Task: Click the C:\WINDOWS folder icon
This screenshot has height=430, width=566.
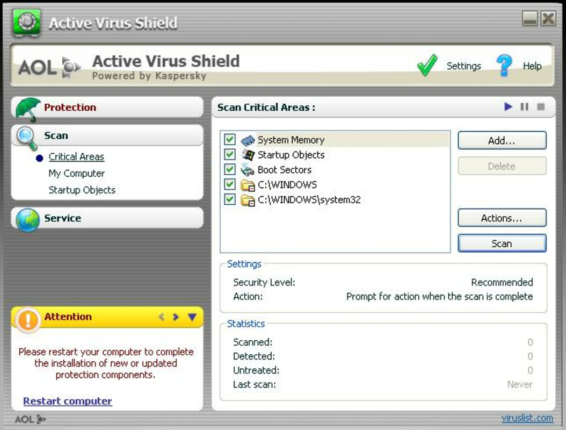Action: click(x=248, y=185)
